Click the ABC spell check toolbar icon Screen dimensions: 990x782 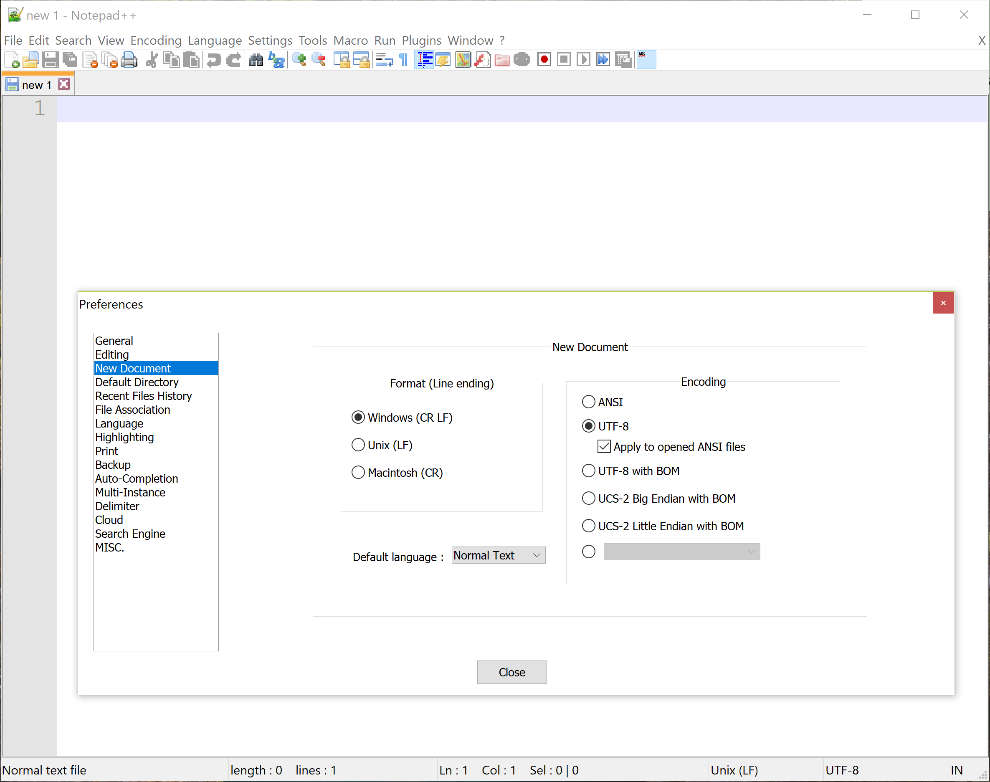tap(646, 60)
